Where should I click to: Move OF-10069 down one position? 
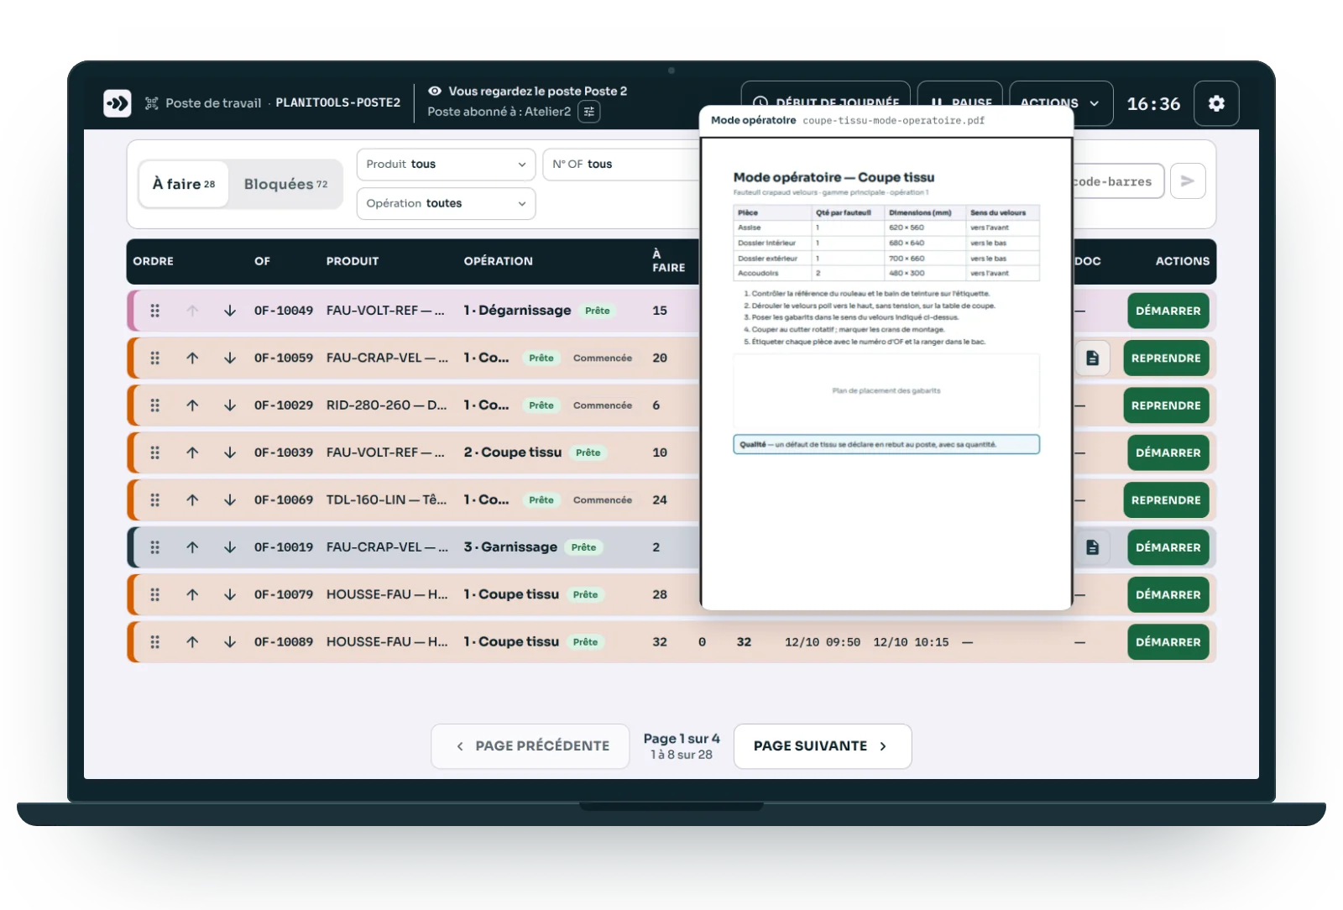pyautogui.click(x=230, y=500)
